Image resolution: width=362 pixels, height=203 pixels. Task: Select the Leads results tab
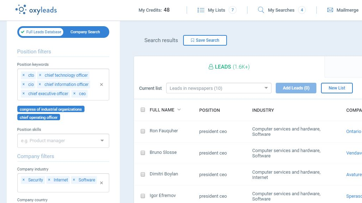tap(229, 67)
